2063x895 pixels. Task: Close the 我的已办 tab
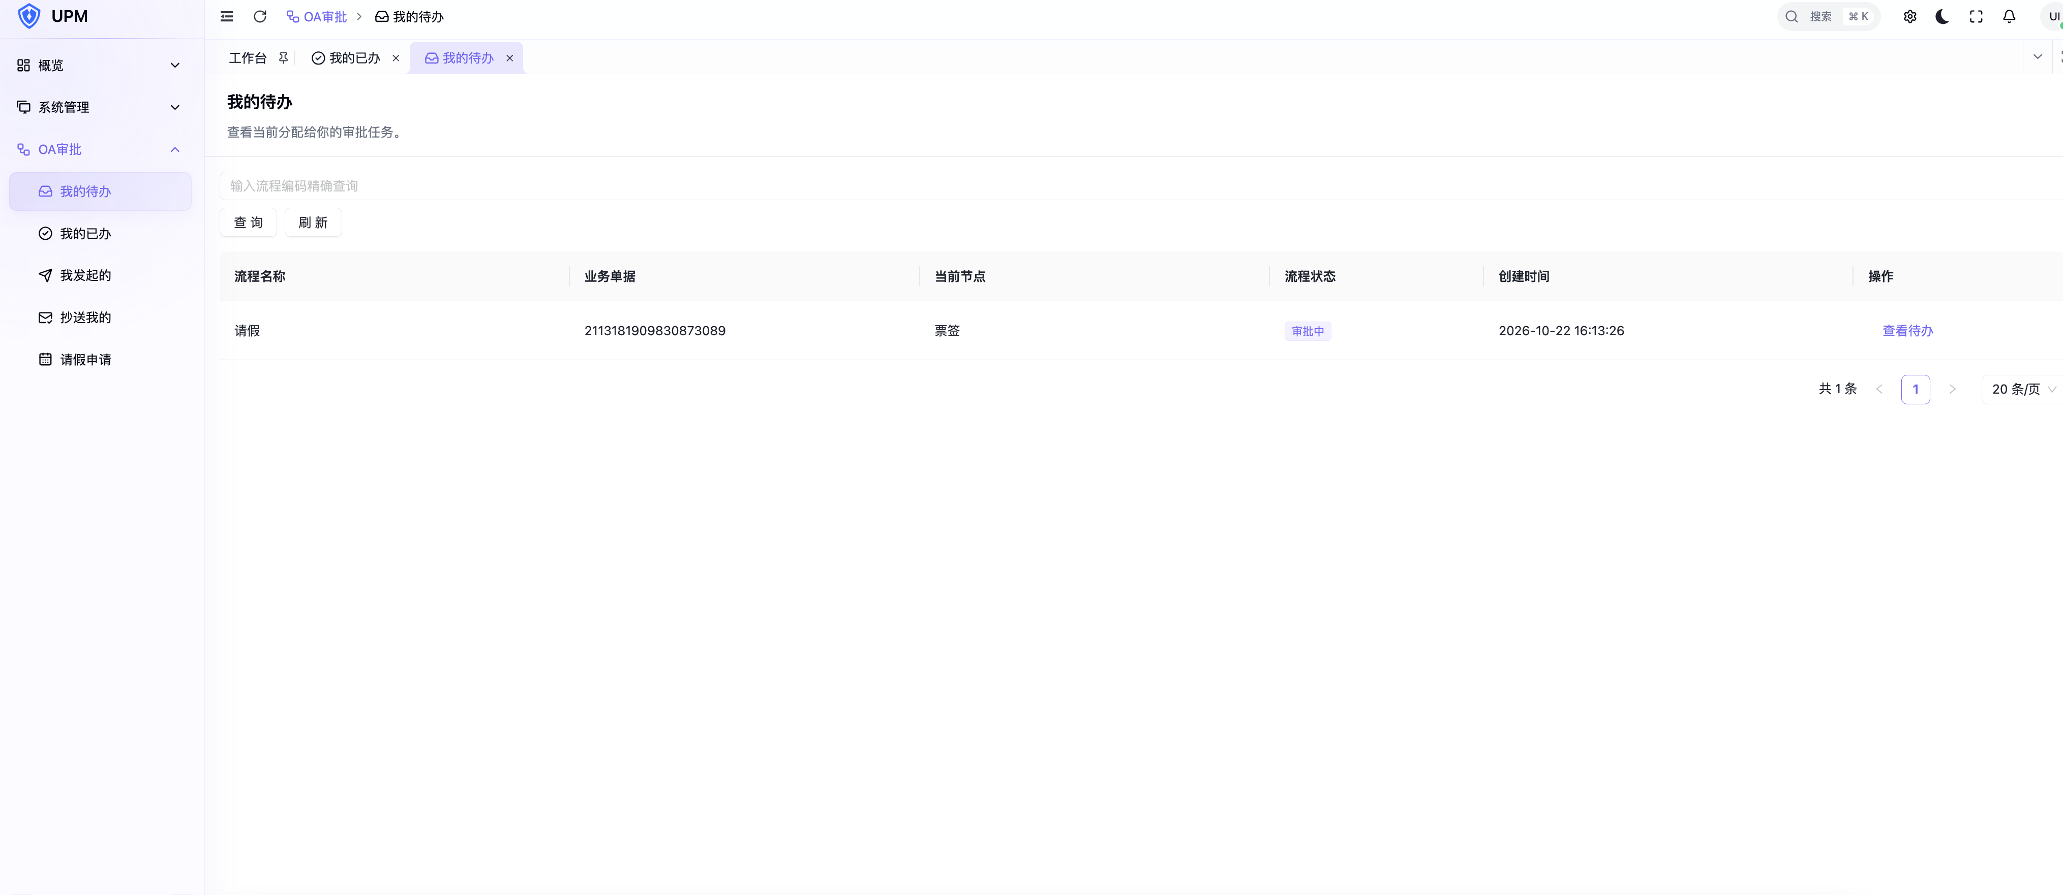click(396, 58)
